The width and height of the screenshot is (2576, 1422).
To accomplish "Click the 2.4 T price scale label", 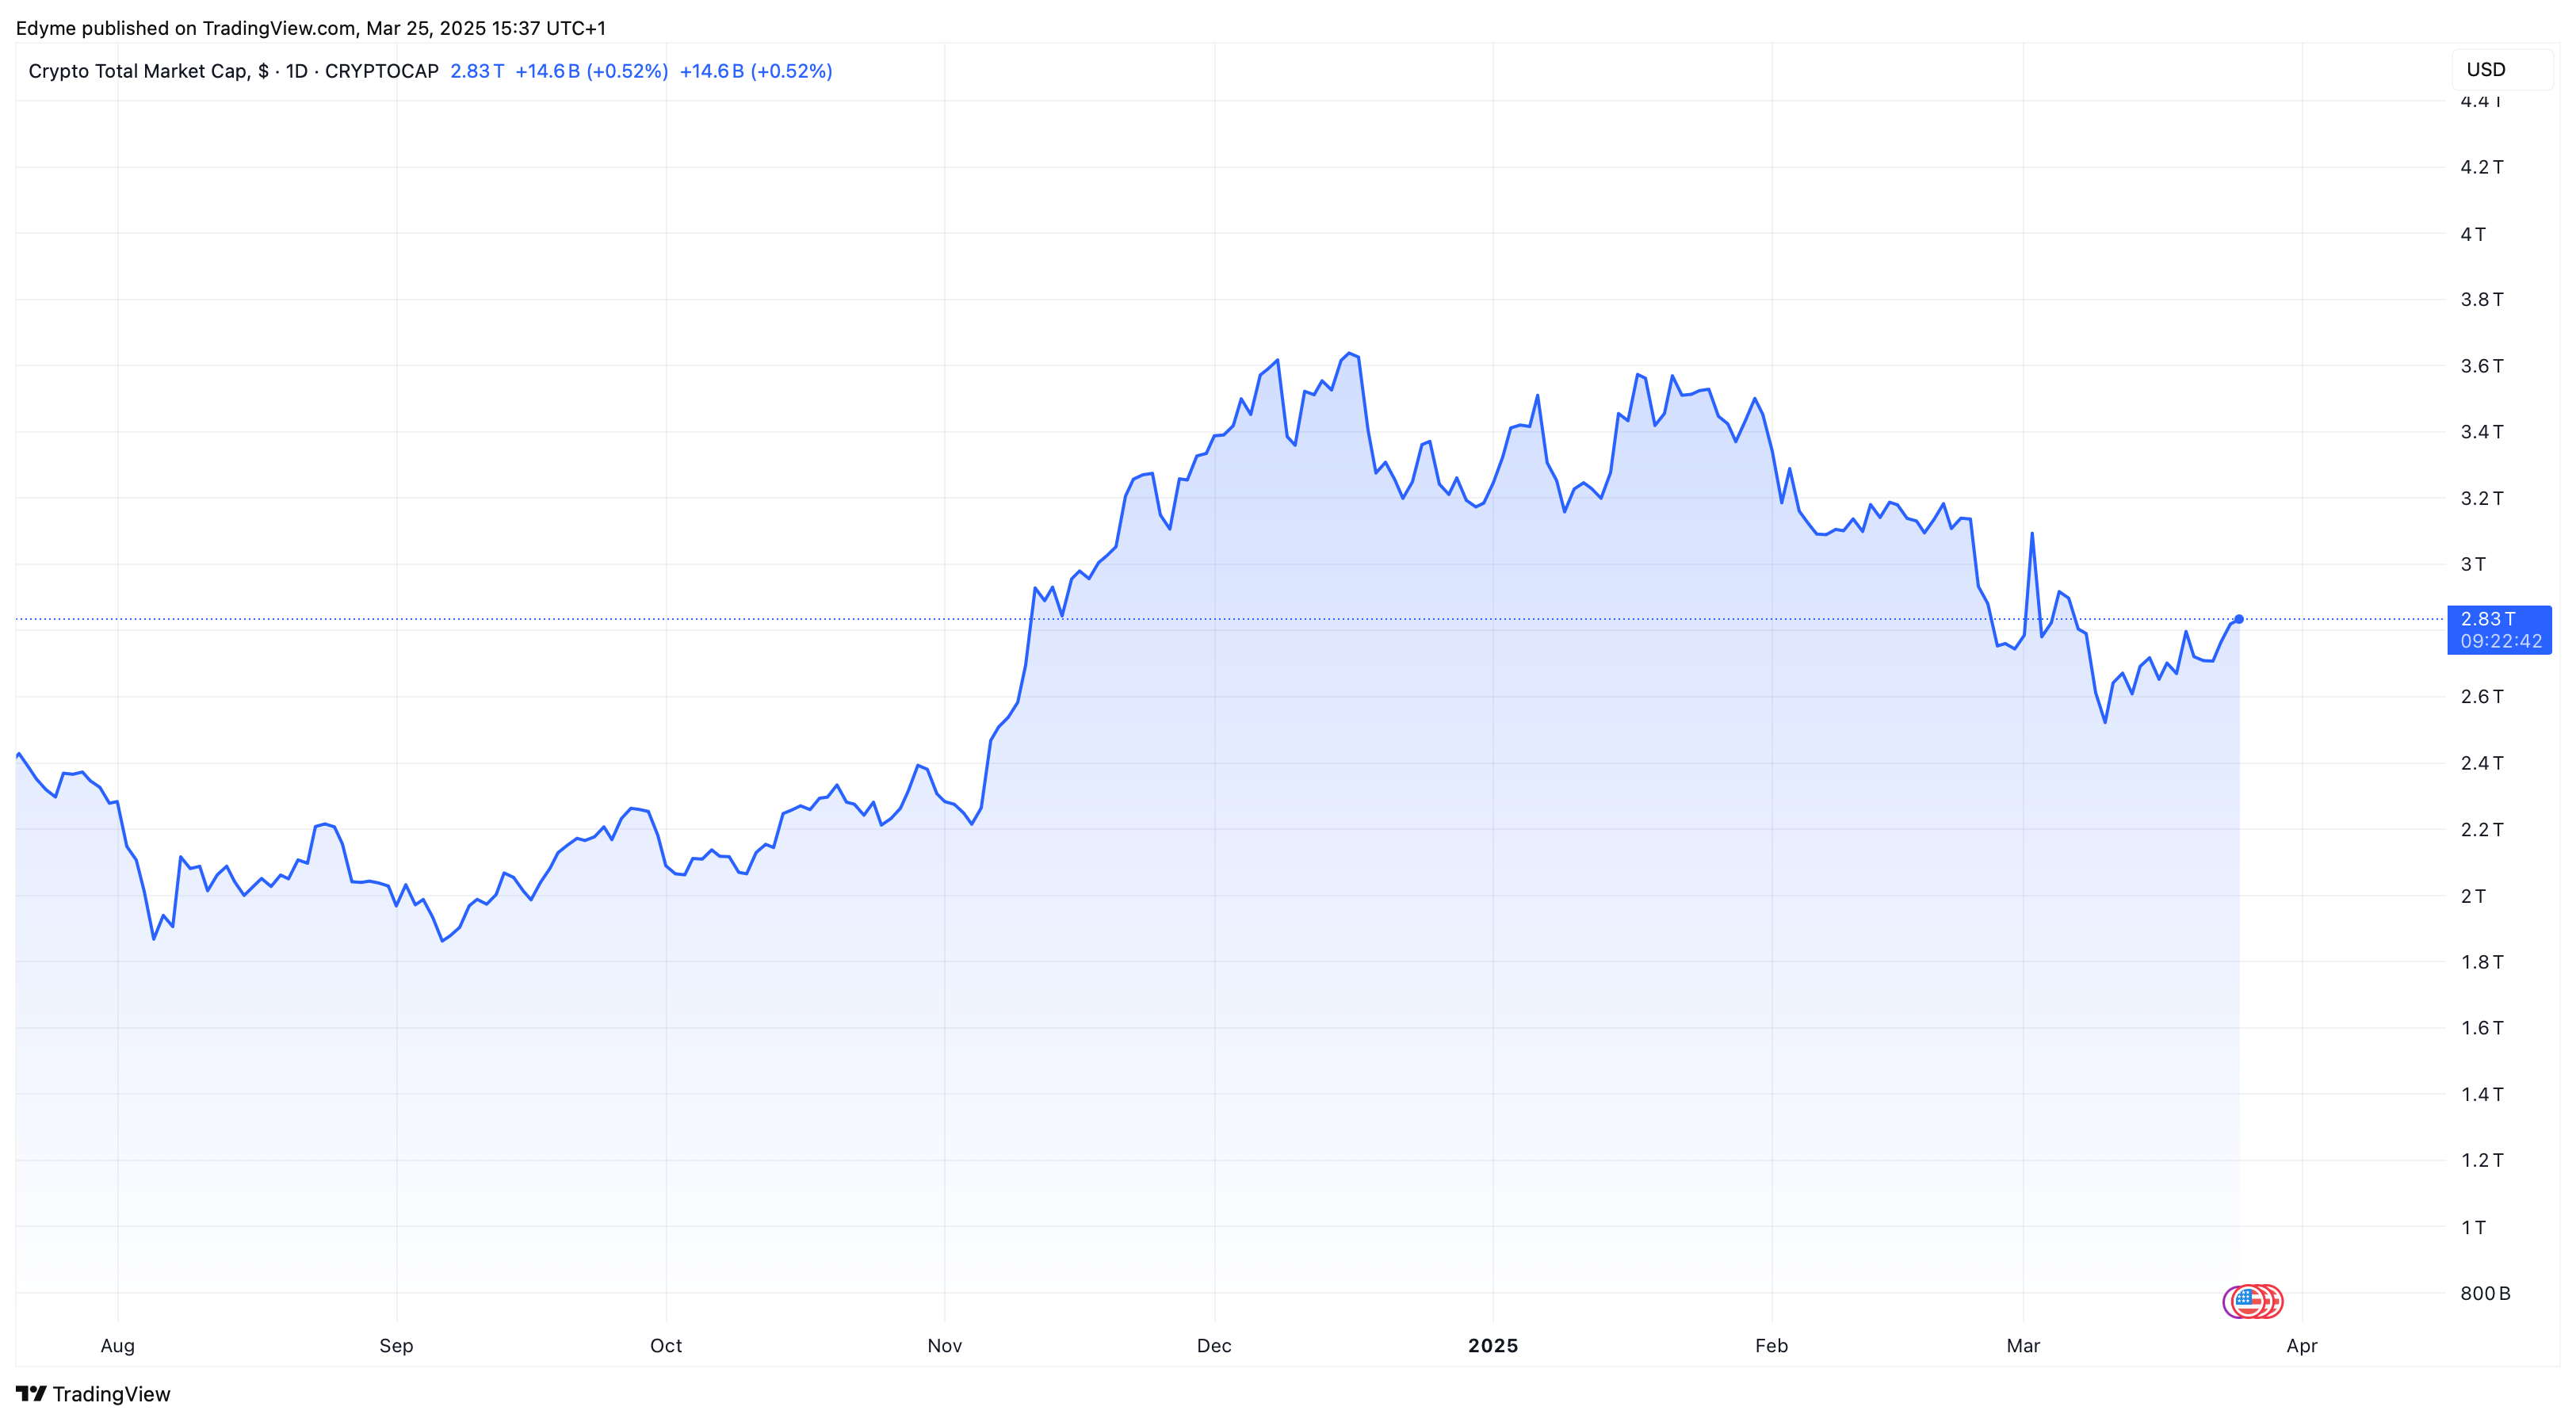I will 2482,763.
